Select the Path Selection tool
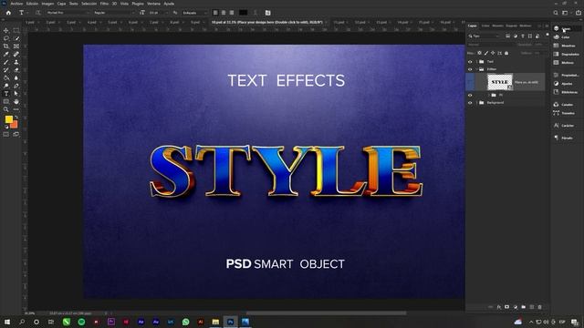The height and width of the screenshot is (328, 584). pos(16,93)
